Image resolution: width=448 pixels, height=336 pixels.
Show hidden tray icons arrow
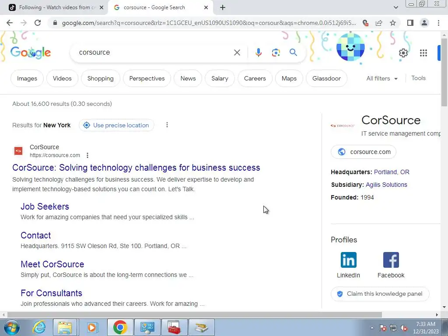[x=372, y=328]
